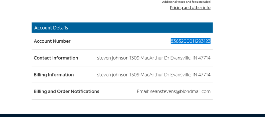The height and width of the screenshot is (117, 265).
Task: Click the Account Details header bar
Action: pos(122,27)
